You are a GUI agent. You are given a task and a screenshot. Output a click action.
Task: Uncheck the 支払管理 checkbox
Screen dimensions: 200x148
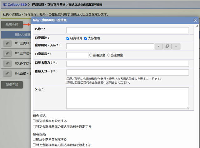pyautogui.click(x=86, y=38)
